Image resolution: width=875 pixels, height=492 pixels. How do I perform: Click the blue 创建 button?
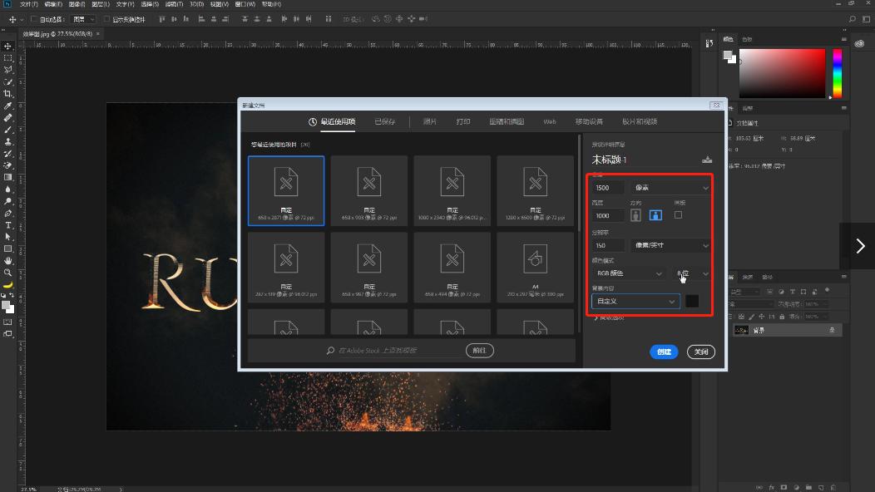click(664, 352)
